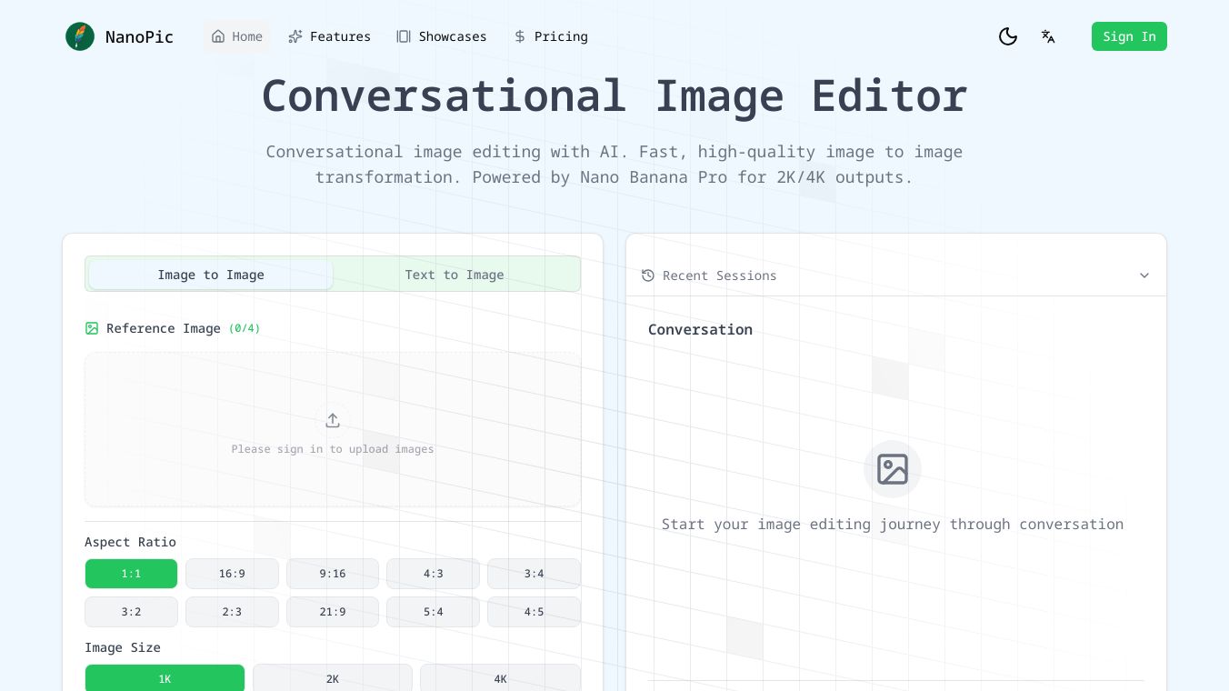The image size is (1229, 691).
Task: Go to the Home navigation link
Action: pyautogui.click(x=237, y=36)
